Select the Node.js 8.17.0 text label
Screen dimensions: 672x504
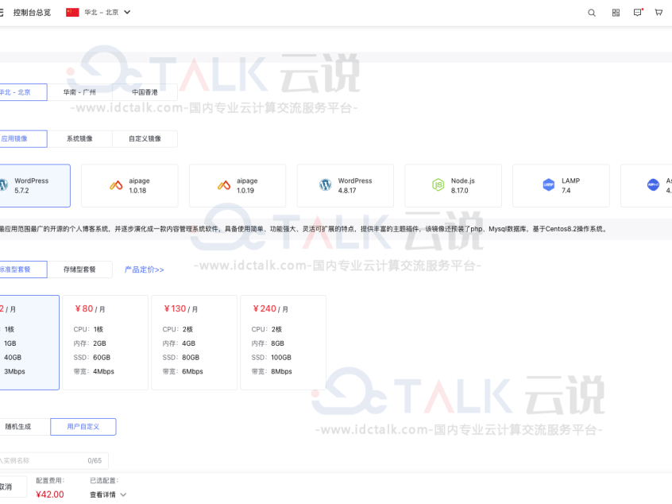[x=463, y=186]
